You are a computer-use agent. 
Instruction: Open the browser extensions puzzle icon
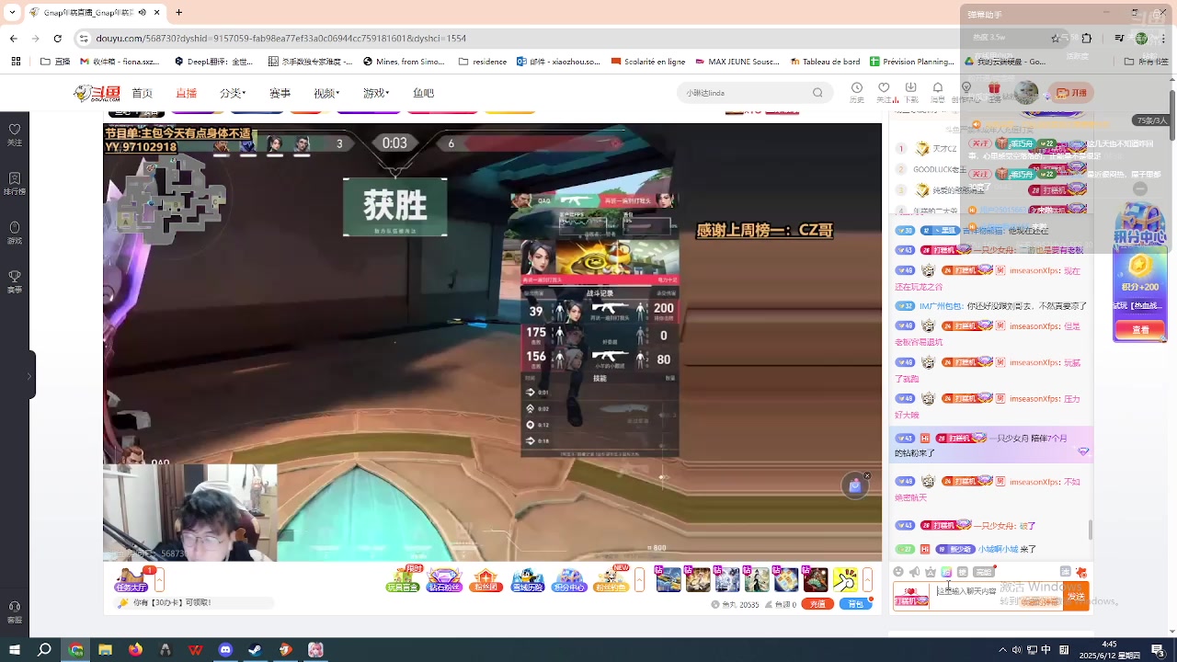coord(1087,39)
